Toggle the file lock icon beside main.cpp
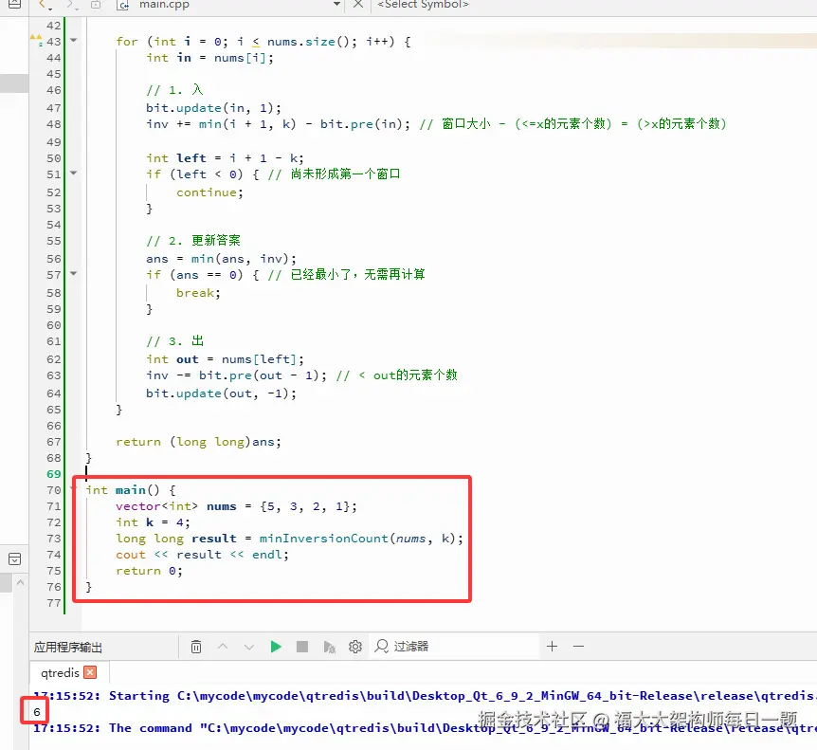The height and width of the screenshot is (750, 817). 96,5
